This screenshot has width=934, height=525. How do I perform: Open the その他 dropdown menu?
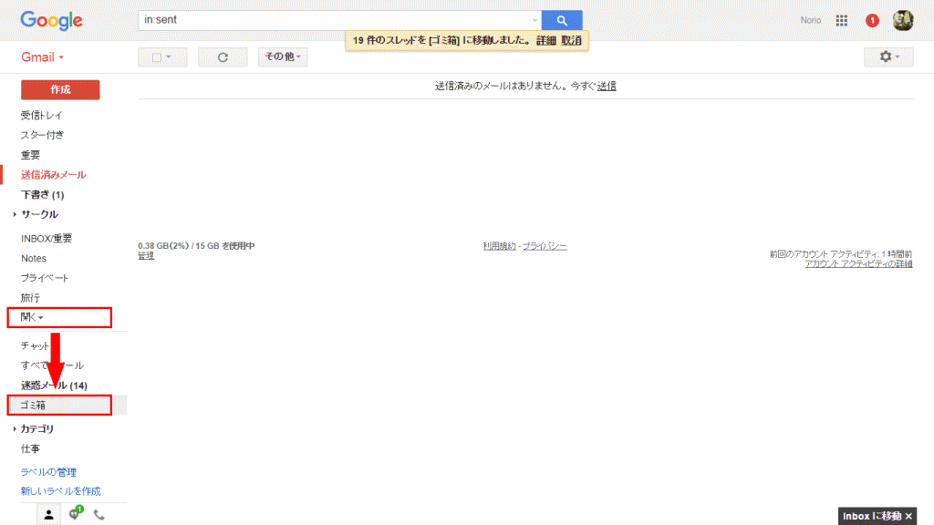pos(283,57)
